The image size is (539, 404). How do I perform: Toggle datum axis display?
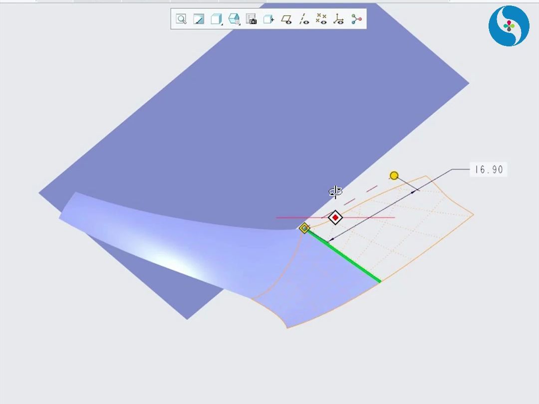tap(304, 19)
